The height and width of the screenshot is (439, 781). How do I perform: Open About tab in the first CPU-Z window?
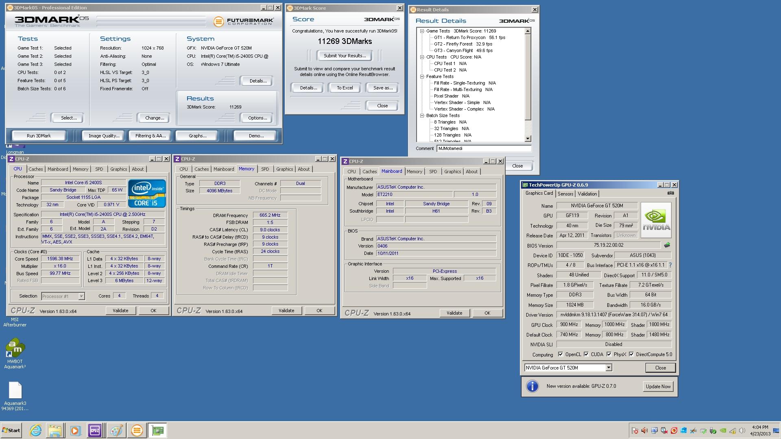[x=137, y=169]
